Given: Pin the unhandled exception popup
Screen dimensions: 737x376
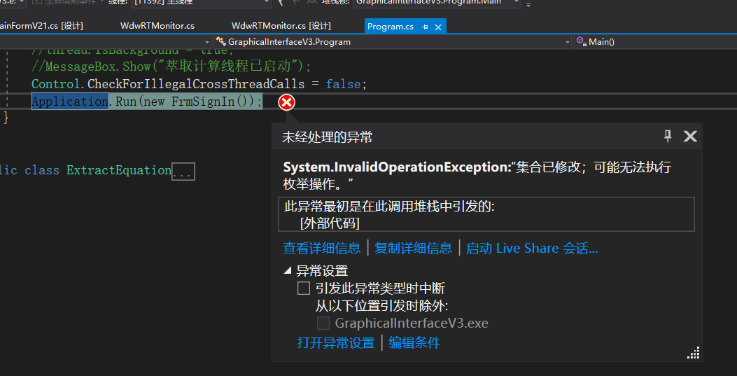Looking at the screenshot, I should [668, 137].
